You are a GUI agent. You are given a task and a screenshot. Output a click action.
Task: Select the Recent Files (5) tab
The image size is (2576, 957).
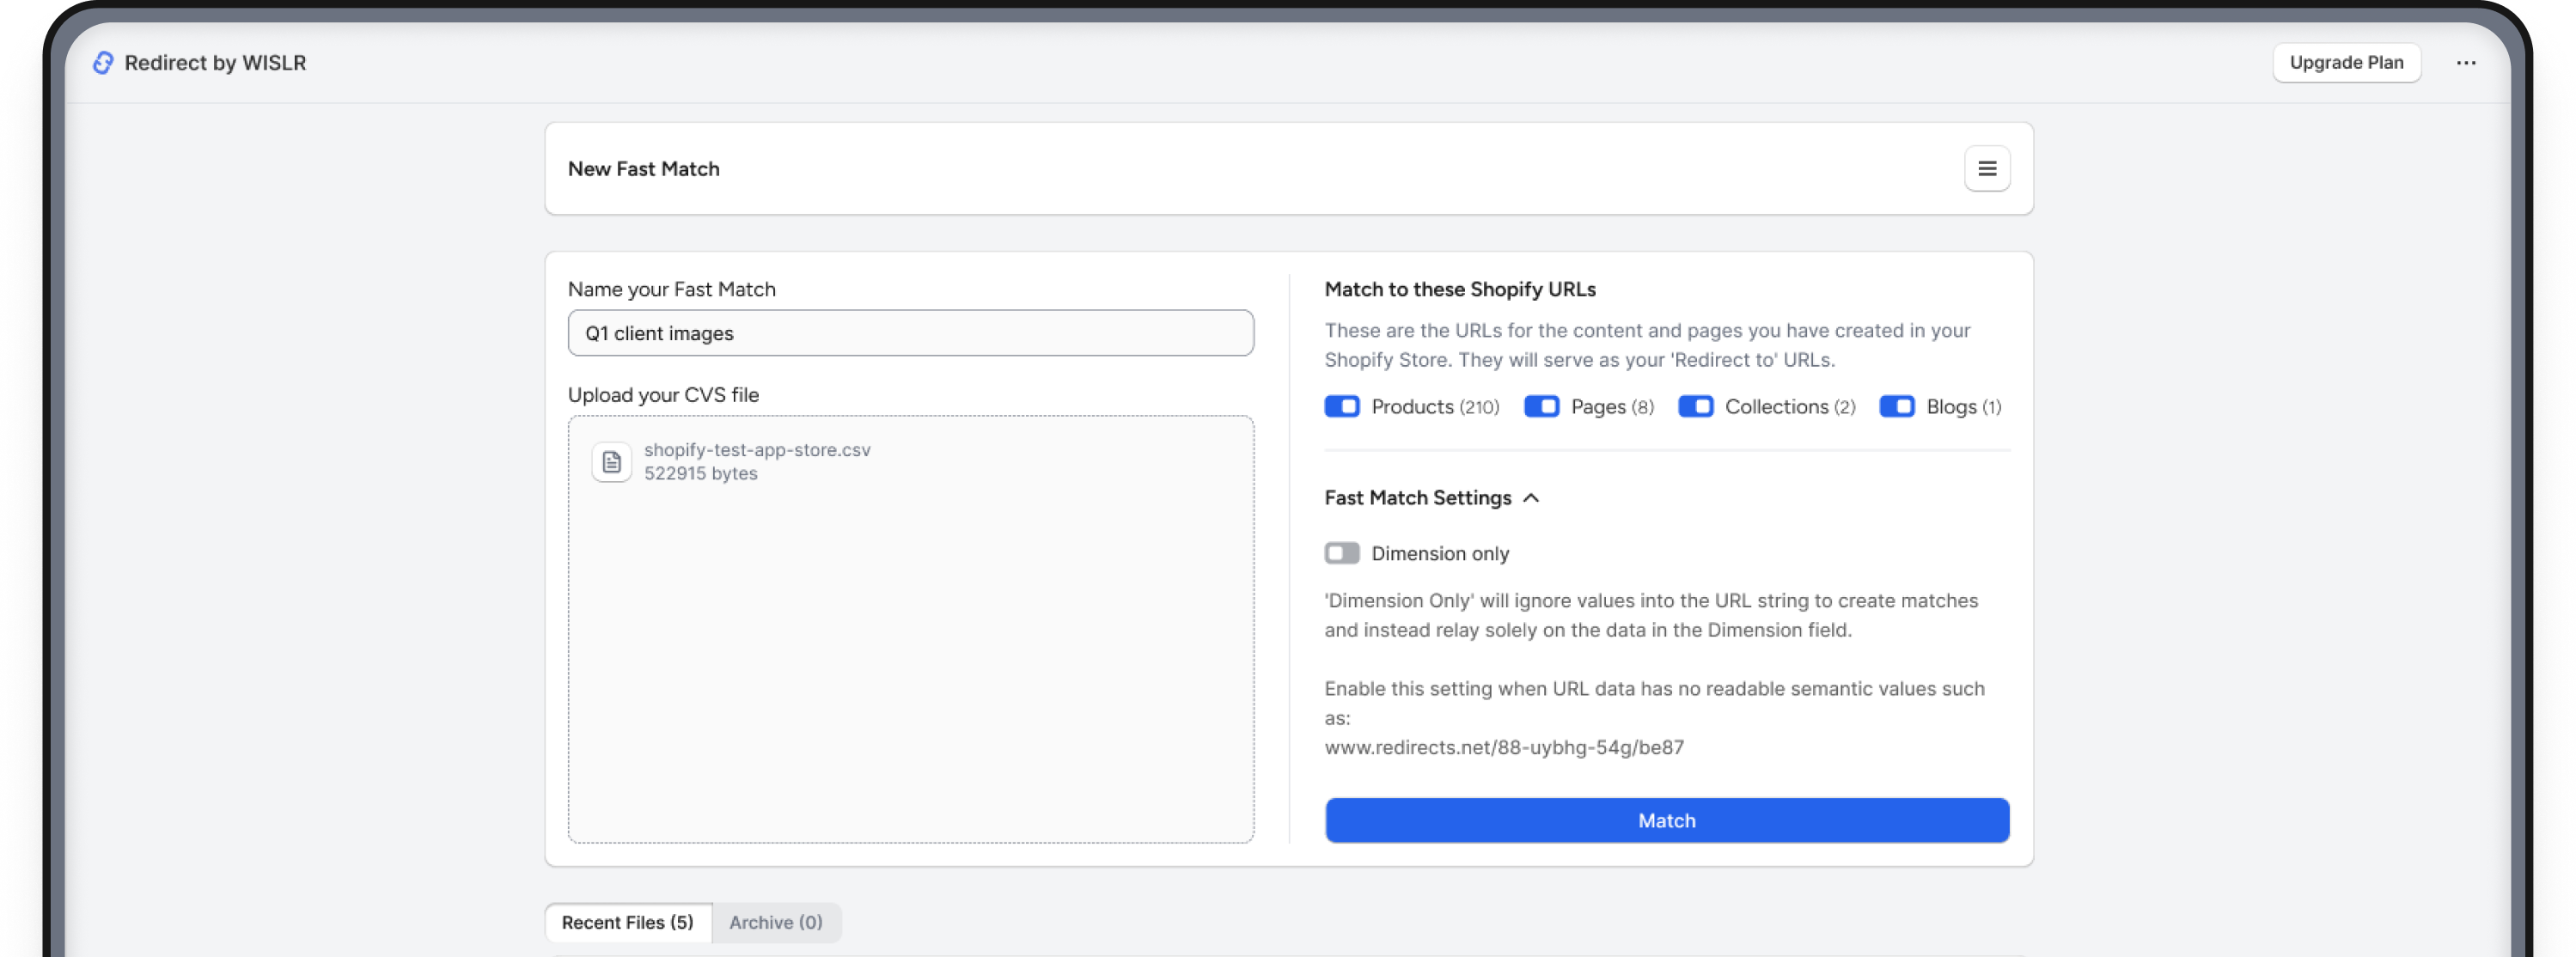[627, 922]
